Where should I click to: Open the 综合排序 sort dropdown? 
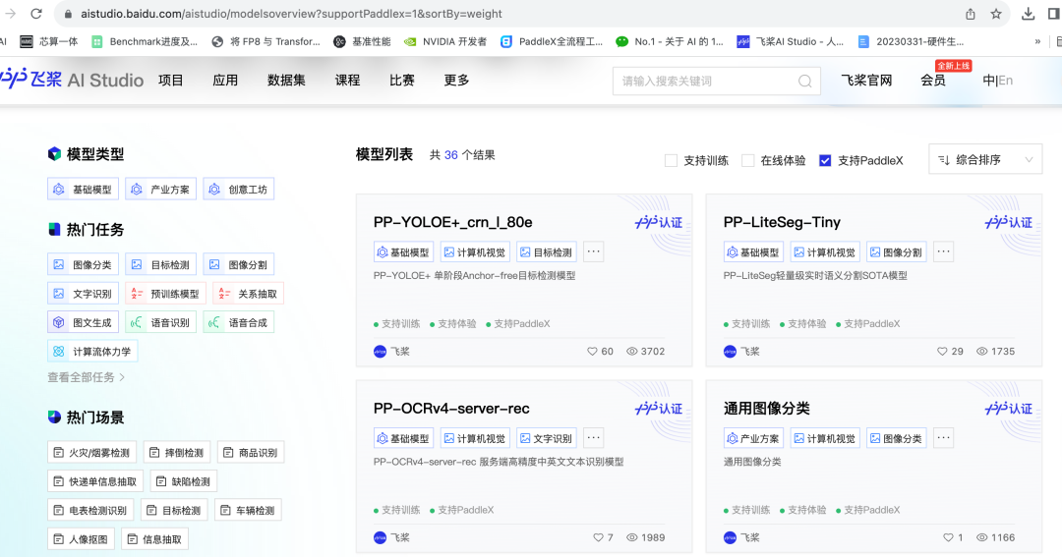pyautogui.click(x=985, y=160)
